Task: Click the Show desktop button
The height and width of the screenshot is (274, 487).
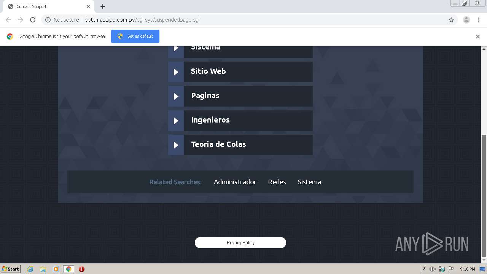Action: pyautogui.click(x=483, y=269)
